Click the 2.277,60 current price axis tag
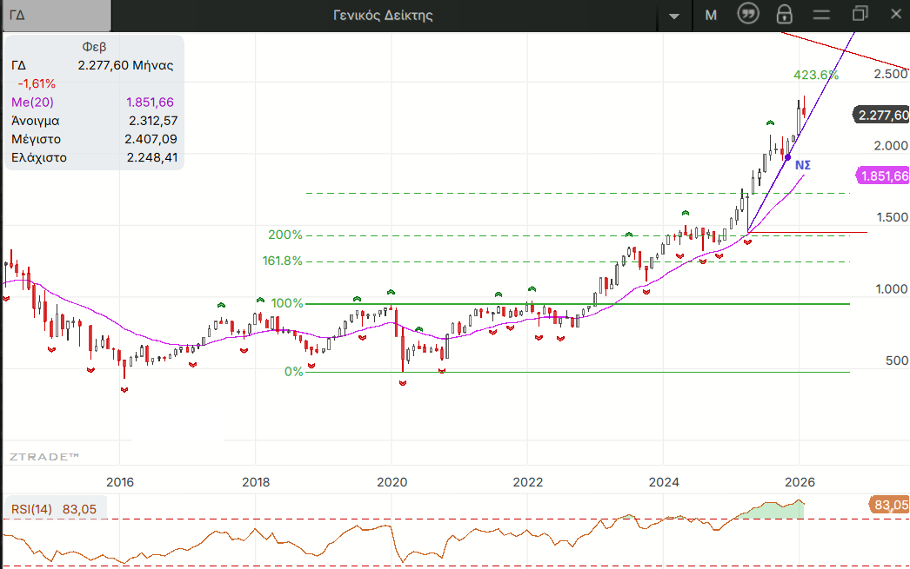 coord(882,115)
